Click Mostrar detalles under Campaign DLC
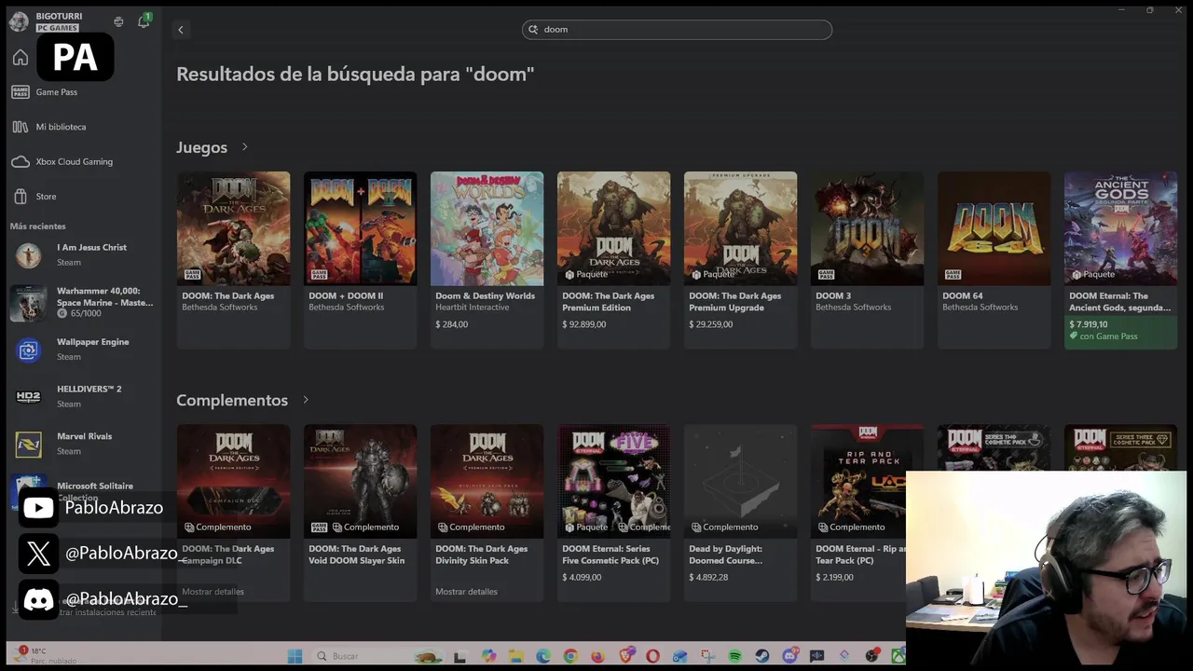Viewport: 1193px width, 671px height. coord(213,592)
